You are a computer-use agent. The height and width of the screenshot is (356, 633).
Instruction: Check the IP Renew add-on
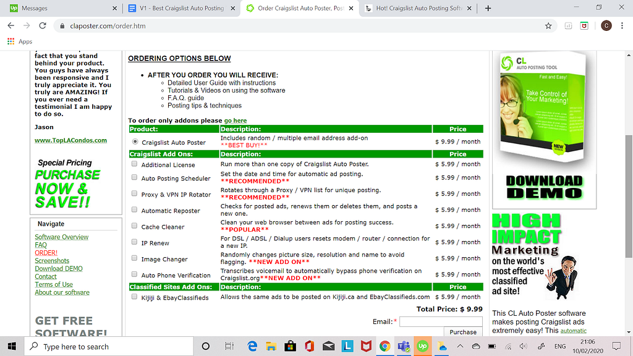(x=134, y=242)
